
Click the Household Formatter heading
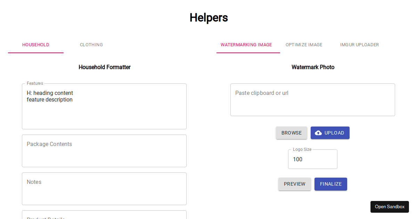pyautogui.click(x=104, y=67)
